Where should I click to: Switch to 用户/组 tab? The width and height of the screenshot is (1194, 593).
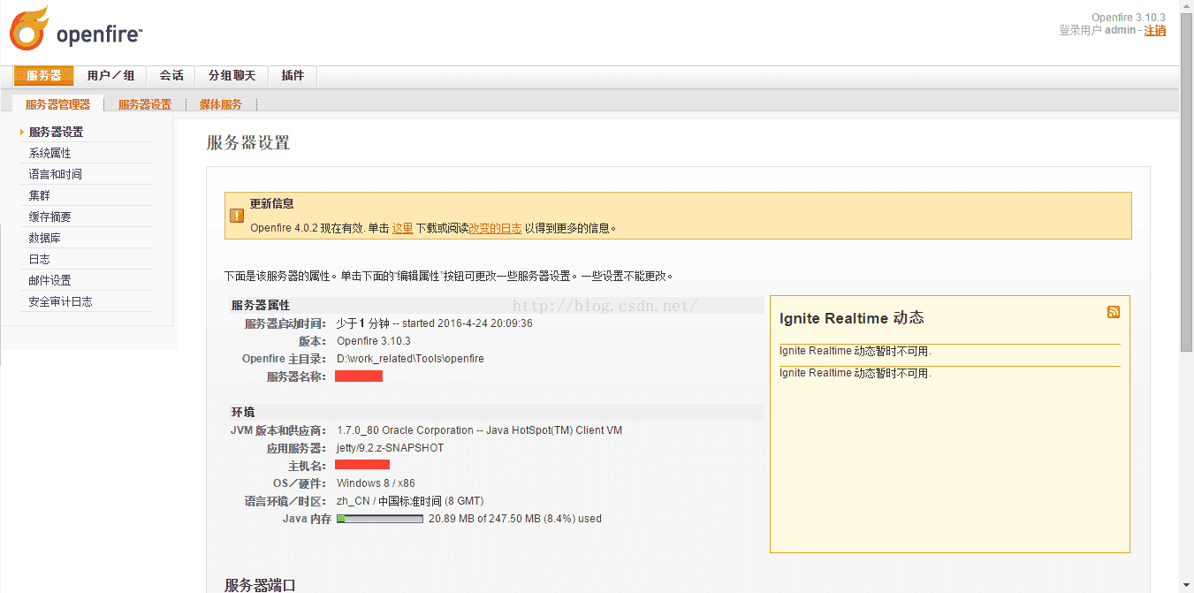pos(110,76)
